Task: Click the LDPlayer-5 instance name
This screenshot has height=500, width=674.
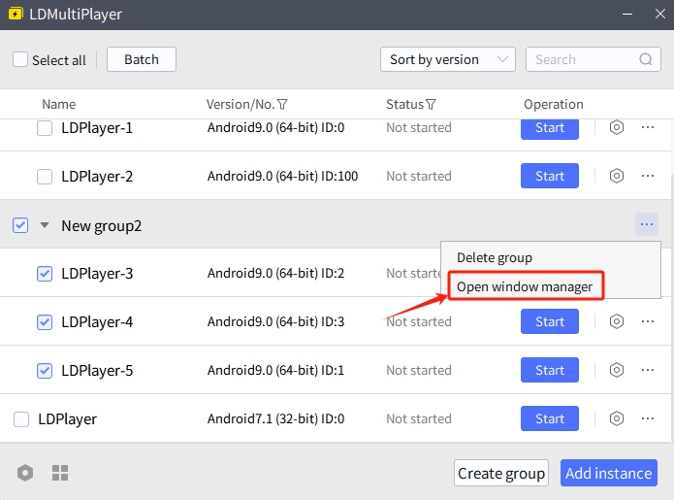Action: 97,371
